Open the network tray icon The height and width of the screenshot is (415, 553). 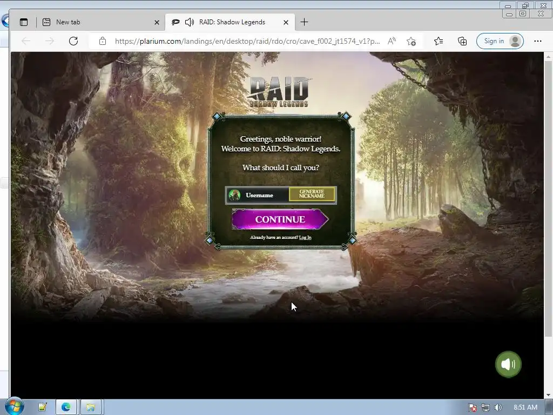click(485, 407)
